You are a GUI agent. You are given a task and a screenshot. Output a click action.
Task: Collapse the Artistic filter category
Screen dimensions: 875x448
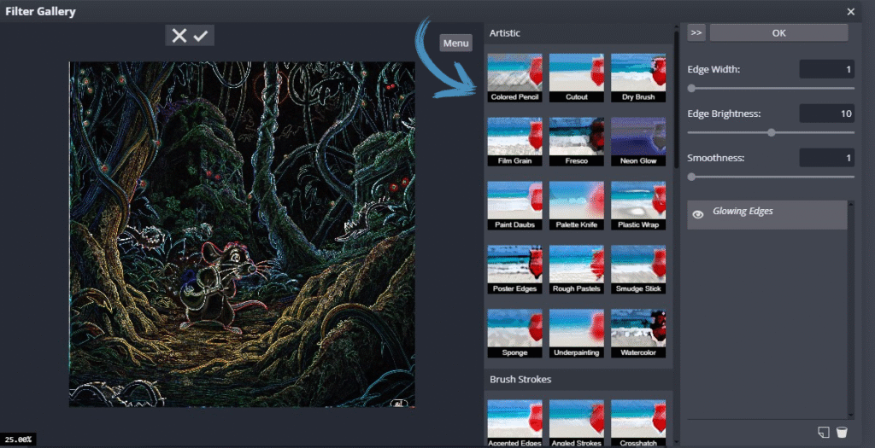pos(505,33)
